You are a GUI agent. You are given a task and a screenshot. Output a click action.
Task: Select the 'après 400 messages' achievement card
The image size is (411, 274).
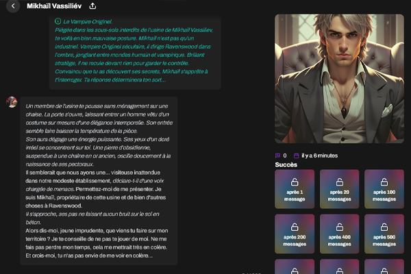[340, 234]
